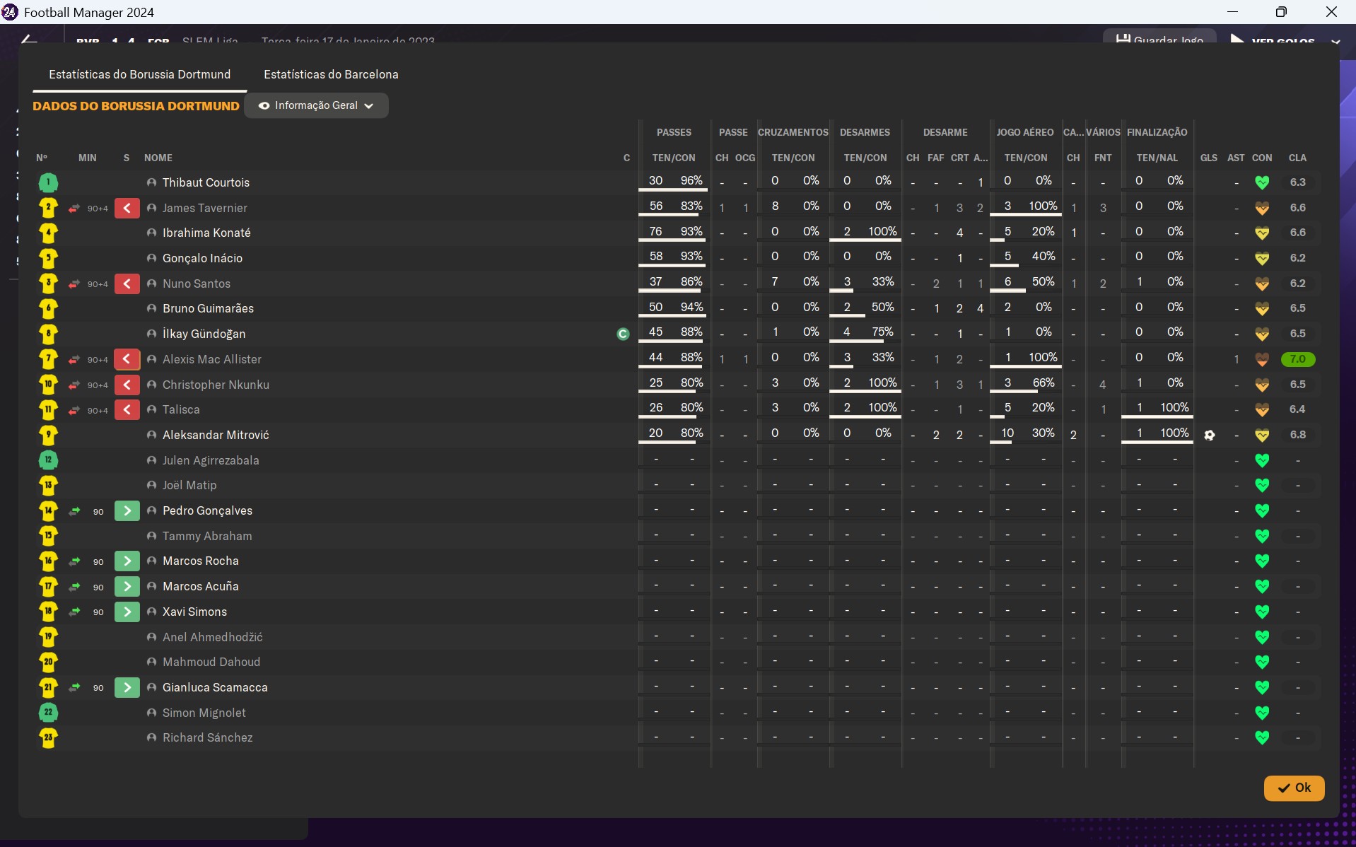
Task: Restore down the application window
Action: pyautogui.click(x=1281, y=12)
